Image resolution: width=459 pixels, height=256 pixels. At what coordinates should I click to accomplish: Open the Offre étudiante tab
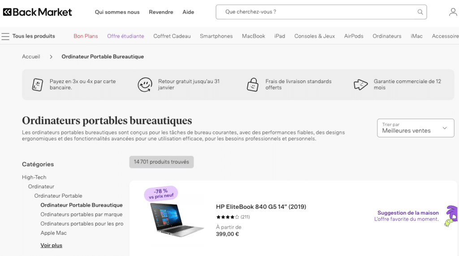[x=126, y=36]
